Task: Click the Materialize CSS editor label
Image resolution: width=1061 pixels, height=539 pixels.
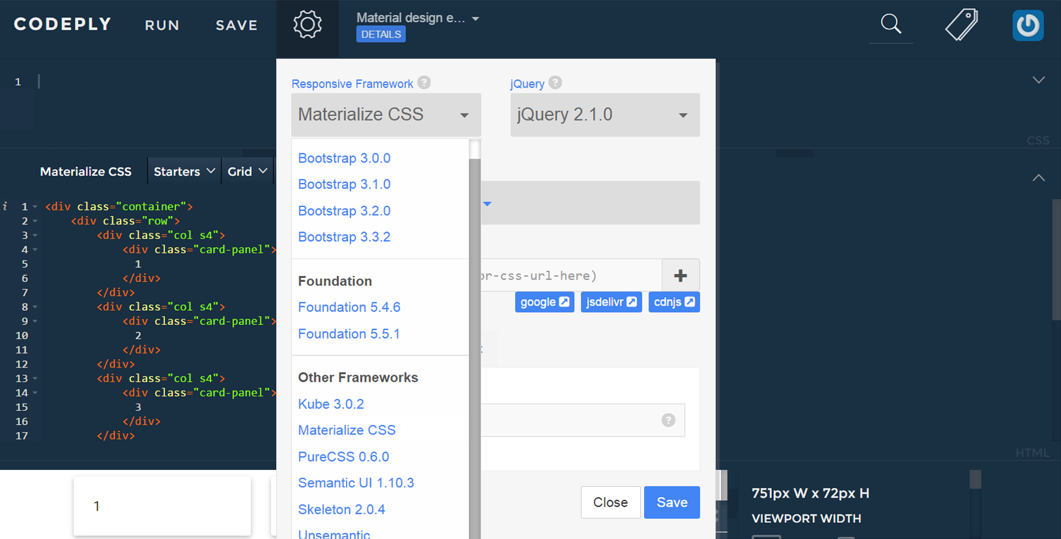Action: pyautogui.click(x=86, y=171)
